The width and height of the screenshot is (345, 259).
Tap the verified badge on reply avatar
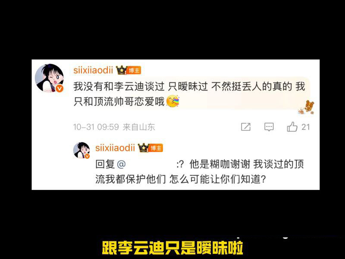(88, 156)
